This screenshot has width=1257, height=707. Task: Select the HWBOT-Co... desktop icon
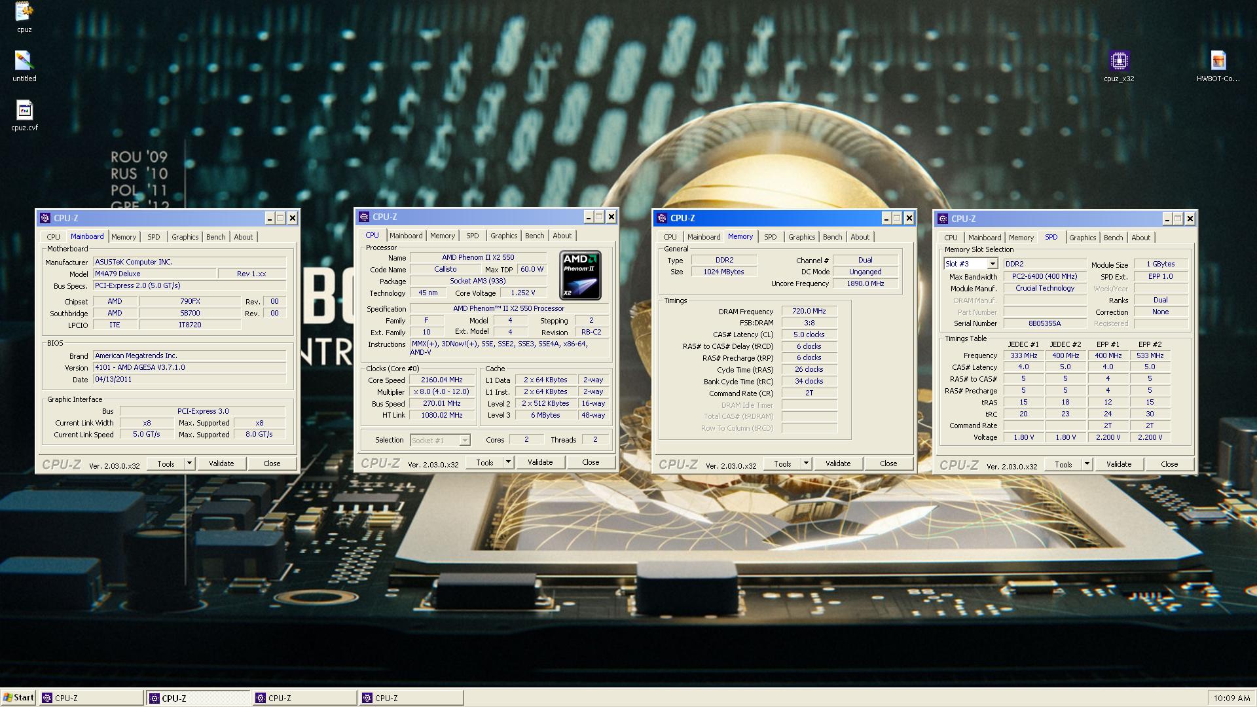[1218, 66]
